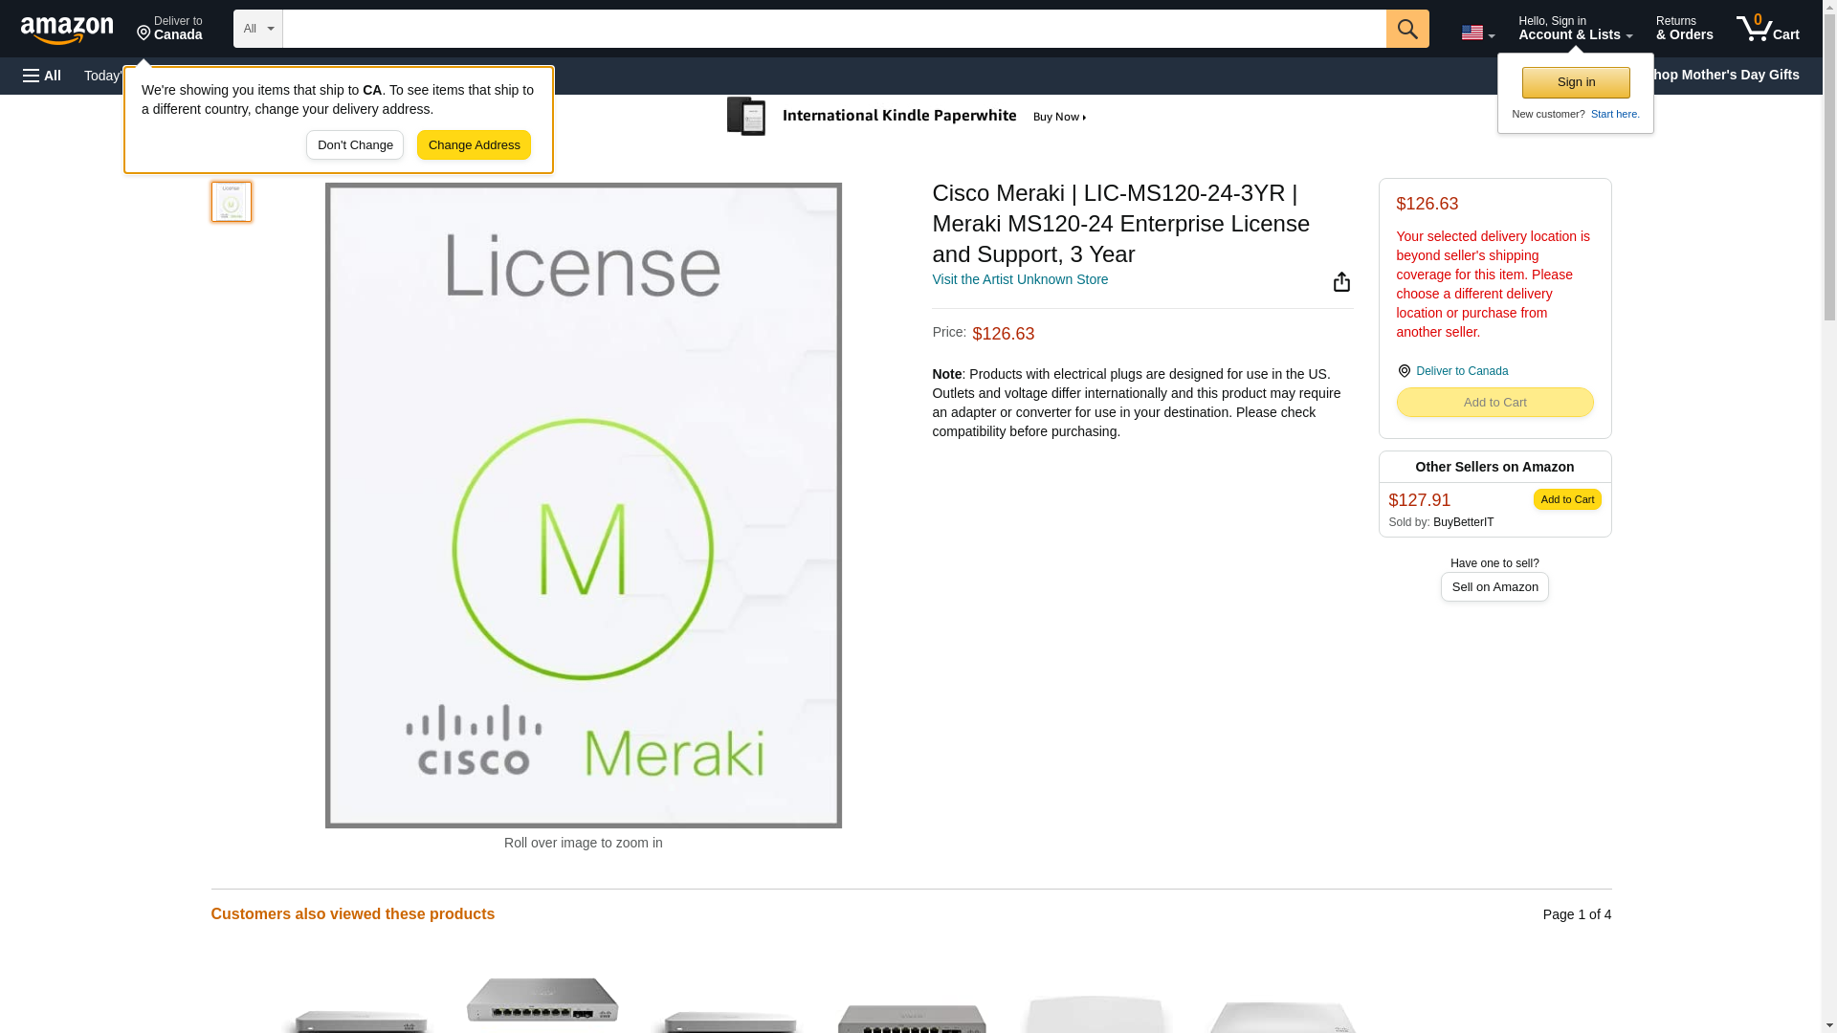Select the product thumbnail image

coord(231,202)
